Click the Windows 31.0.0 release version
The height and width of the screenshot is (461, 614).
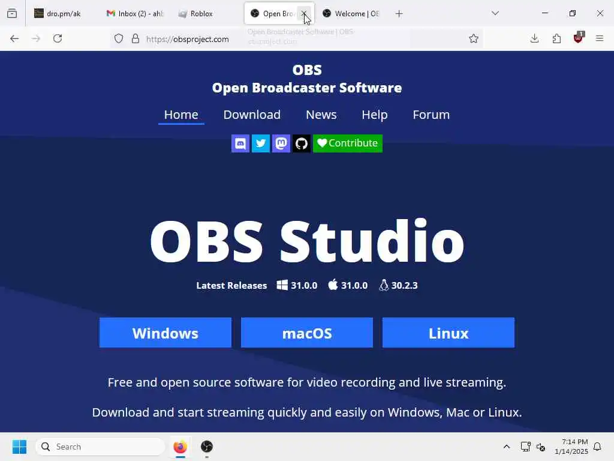(x=297, y=285)
